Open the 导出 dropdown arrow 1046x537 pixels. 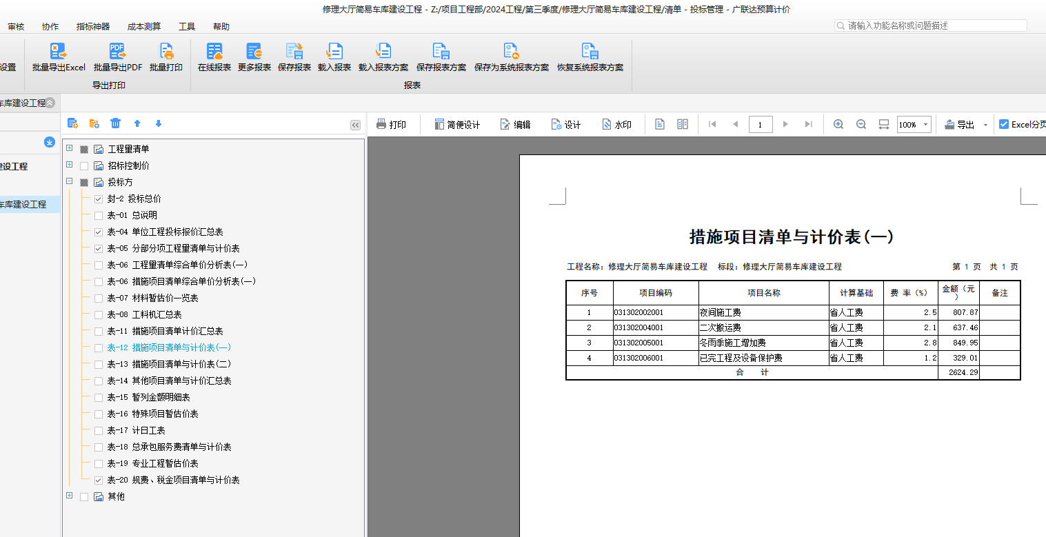(x=985, y=125)
